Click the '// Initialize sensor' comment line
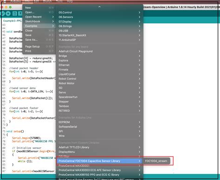 26,148
